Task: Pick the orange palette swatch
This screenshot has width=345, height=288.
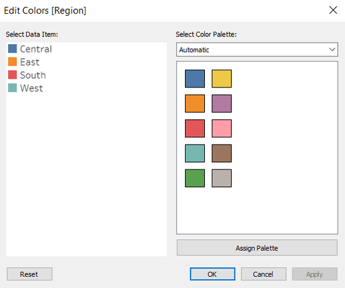Action: point(195,103)
